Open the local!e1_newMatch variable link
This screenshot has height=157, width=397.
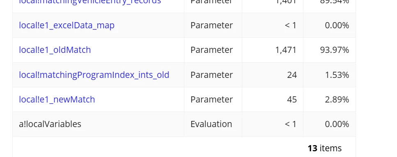[x=57, y=99]
